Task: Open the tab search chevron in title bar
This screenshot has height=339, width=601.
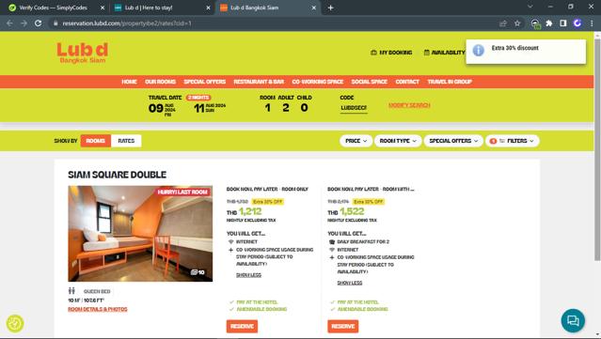Action: click(x=530, y=7)
